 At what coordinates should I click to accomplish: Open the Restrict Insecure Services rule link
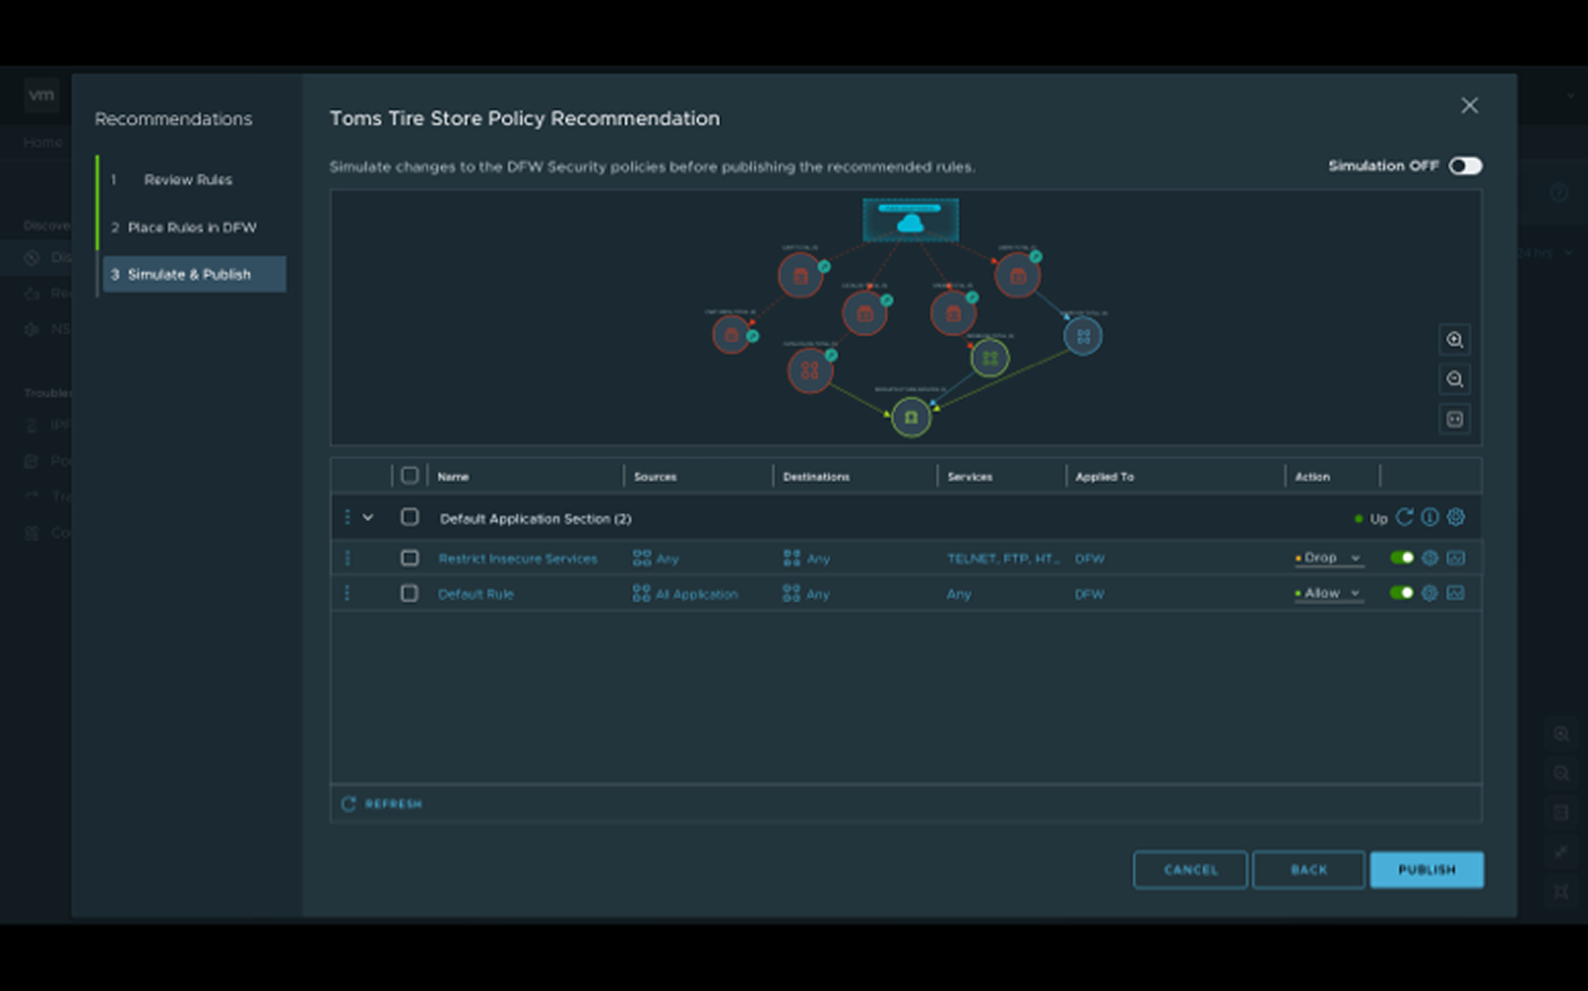click(517, 559)
